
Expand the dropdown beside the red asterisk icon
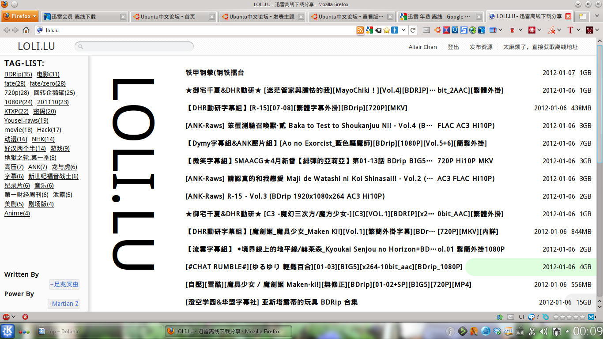point(540,30)
